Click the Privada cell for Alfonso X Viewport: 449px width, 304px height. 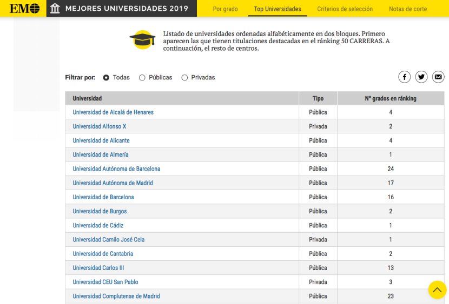(318, 126)
